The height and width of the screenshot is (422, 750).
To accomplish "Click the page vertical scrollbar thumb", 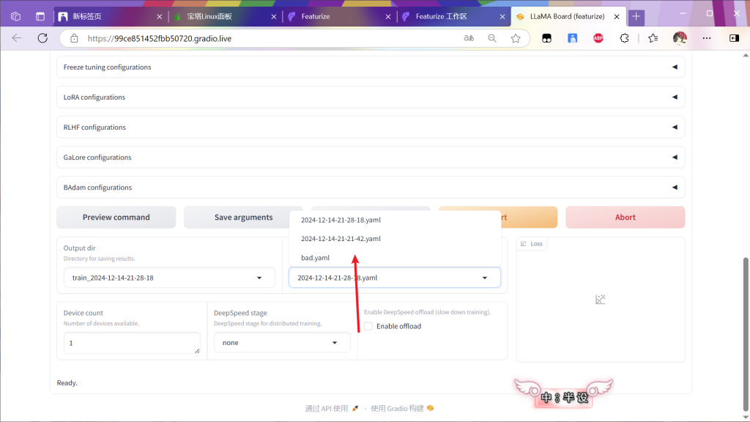I will click(745, 333).
